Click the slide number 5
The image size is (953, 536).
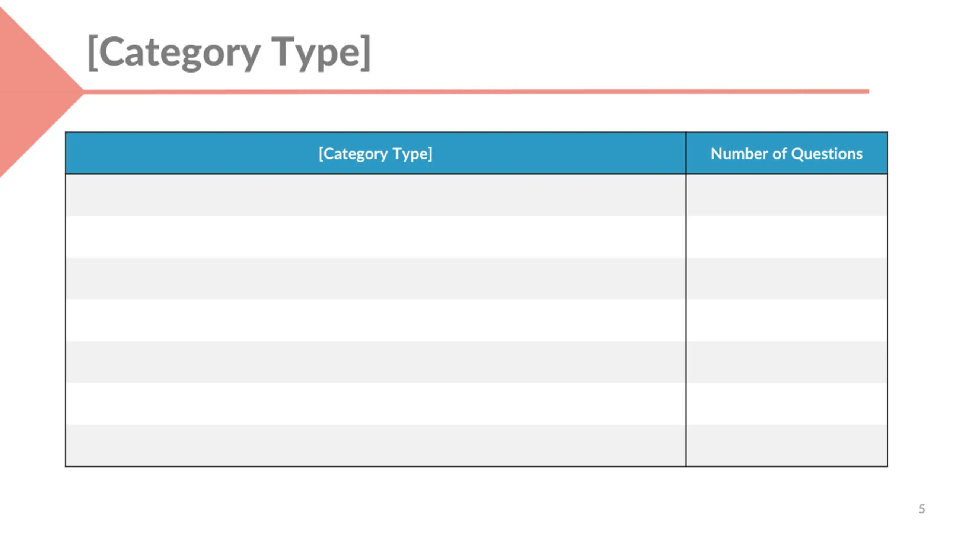922,509
